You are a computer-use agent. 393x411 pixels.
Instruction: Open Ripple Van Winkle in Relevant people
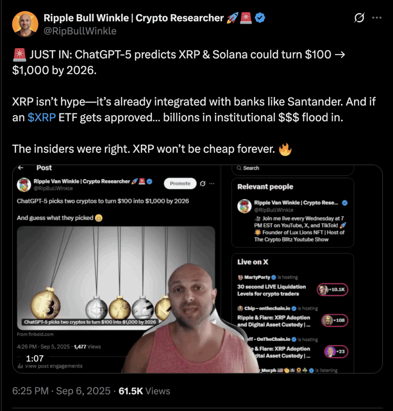[x=296, y=203]
